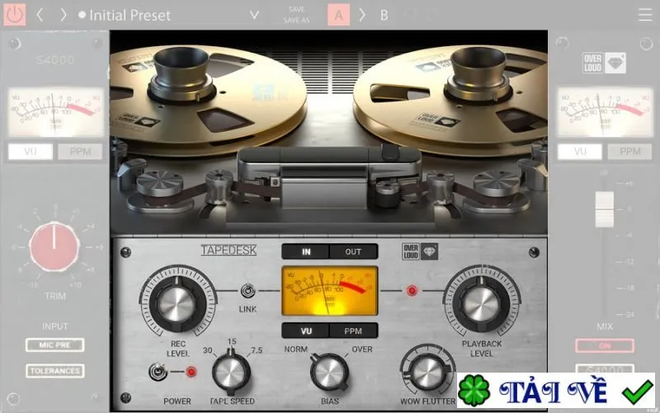Toggle the LINK switch

click(248, 291)
